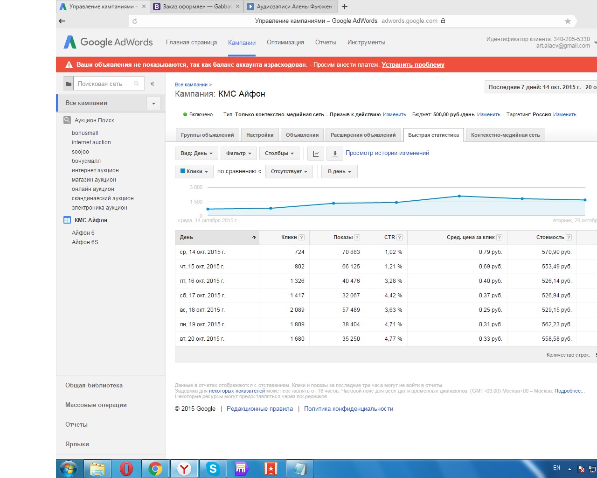Click the Google AdWords logo
Image resolution: width=597 pixels, height=478 pixels.
[108, 42]
